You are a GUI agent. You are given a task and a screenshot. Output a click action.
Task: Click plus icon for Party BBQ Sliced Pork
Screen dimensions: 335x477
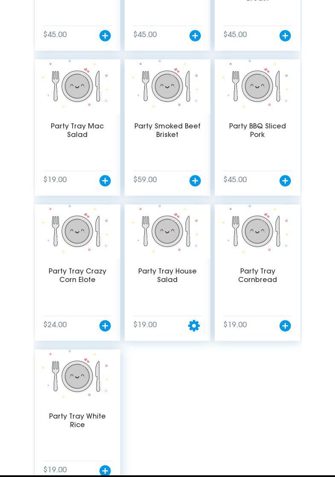(285, 181)
